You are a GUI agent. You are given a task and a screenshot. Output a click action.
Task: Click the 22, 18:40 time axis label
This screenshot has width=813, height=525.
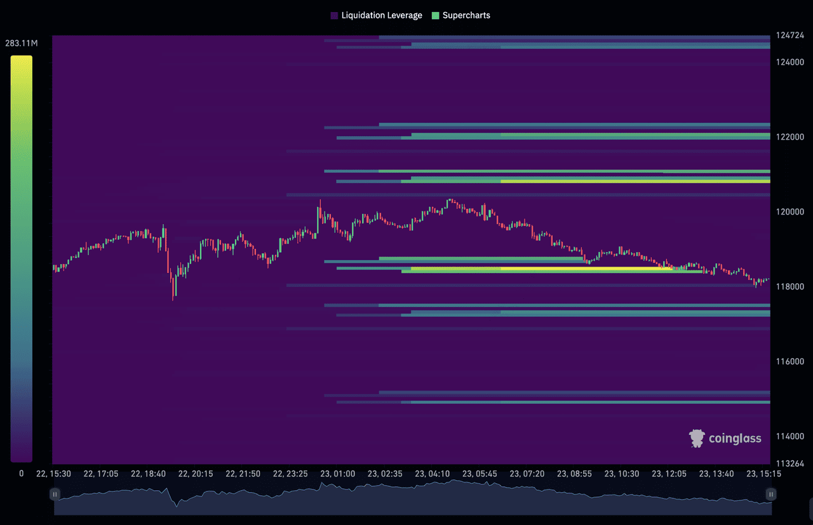tap(148, 474)
